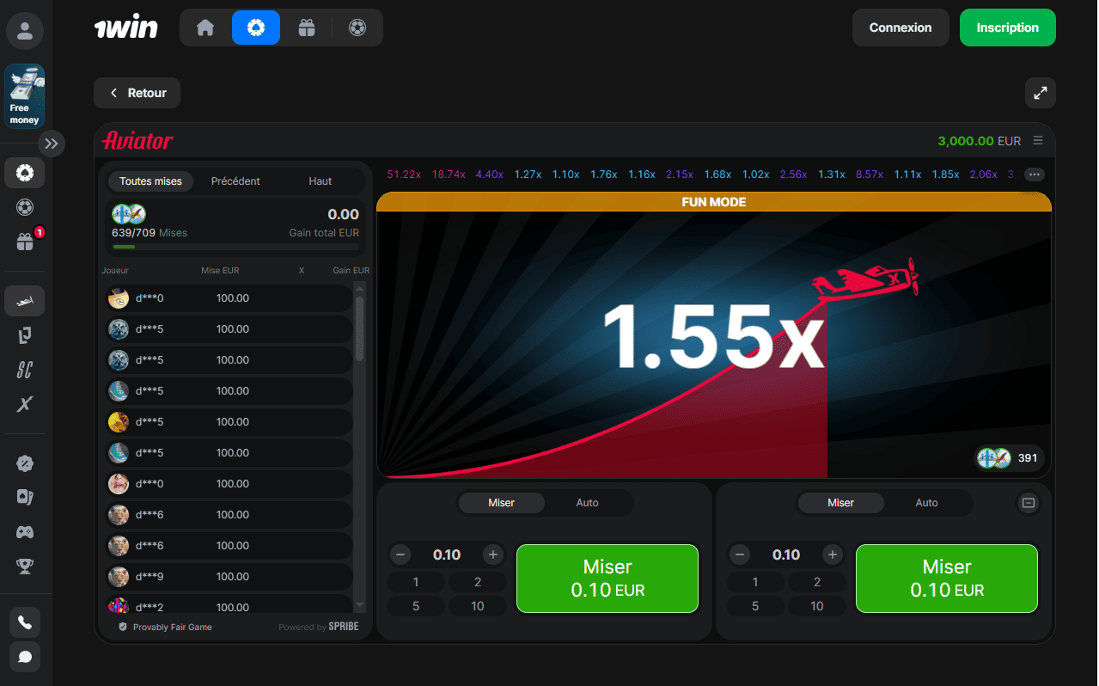The height and width of the screenshot is (686, 1099).
Task: Open the chat bubble support icon
Action: [25, 657]
